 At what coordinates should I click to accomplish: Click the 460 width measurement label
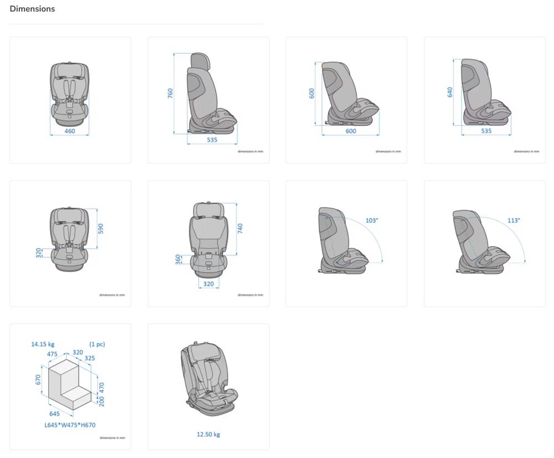[x=70, y=131]
